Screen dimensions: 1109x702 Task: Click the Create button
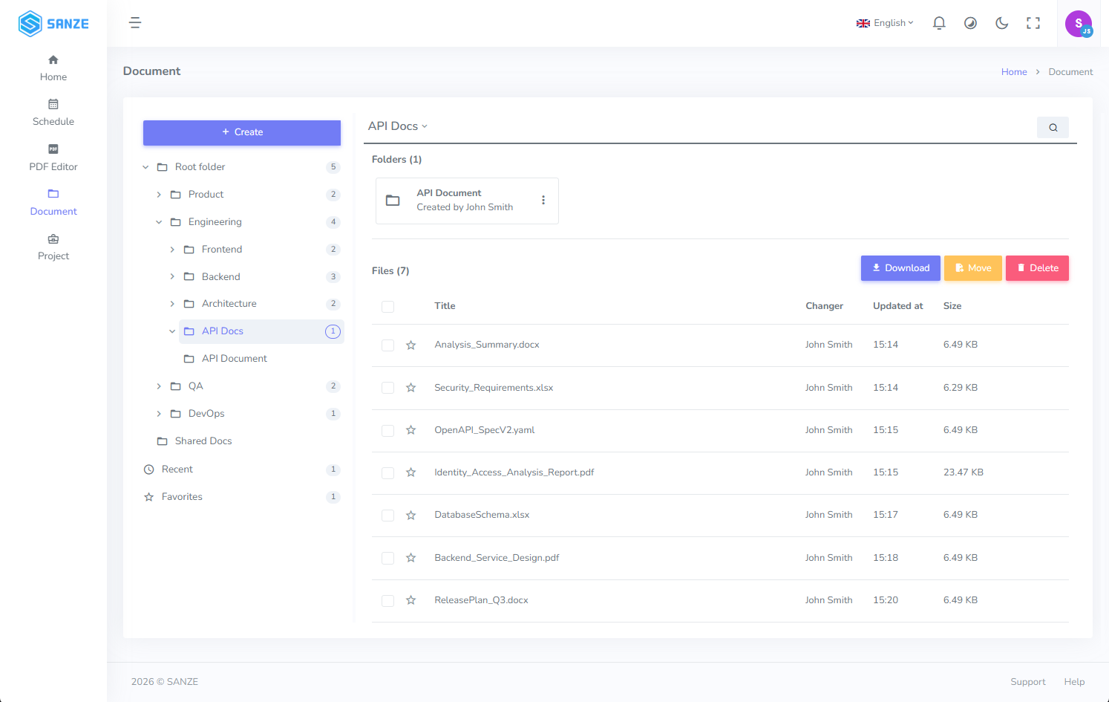click(242, 132)
